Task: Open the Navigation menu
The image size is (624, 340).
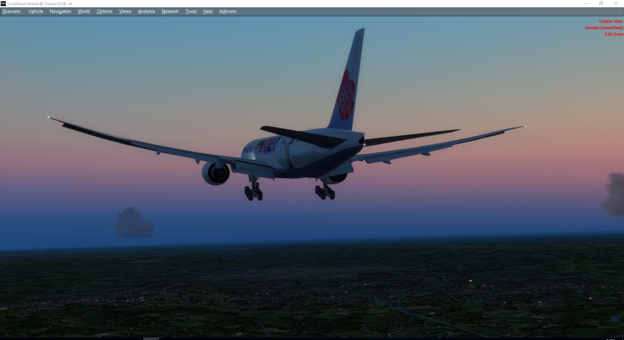Action: click(x=60, y=11)
